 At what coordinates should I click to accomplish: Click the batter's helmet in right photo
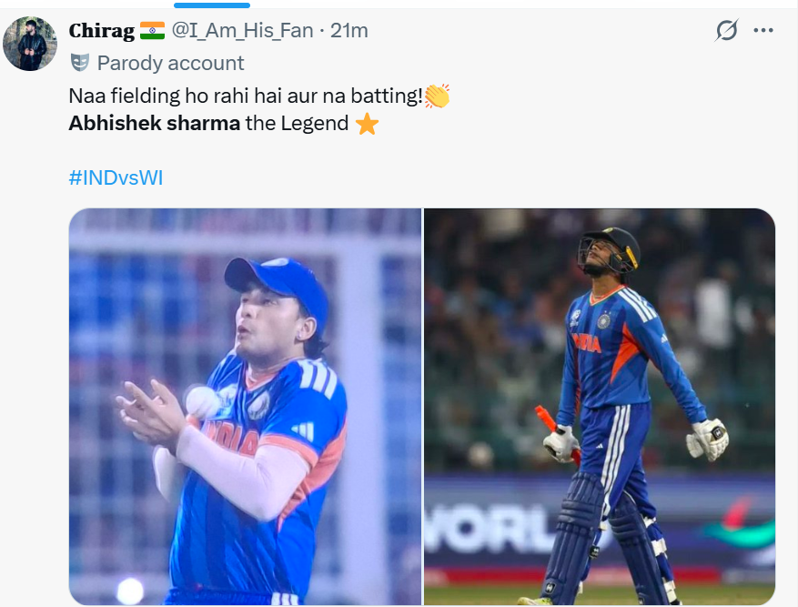pos(611,248)
